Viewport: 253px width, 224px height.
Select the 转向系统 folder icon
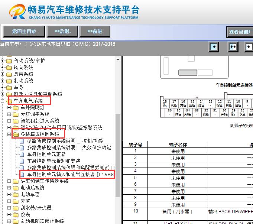9,68
